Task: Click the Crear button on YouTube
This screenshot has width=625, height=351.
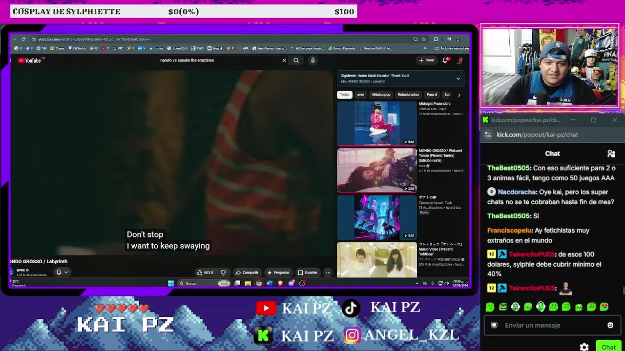Action: [x=426, y=60]
